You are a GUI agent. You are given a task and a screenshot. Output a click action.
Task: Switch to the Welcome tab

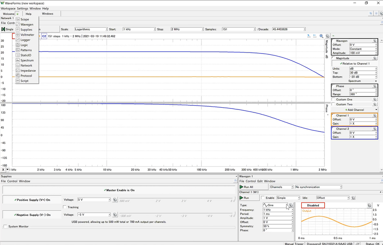(x=8, y=14)
